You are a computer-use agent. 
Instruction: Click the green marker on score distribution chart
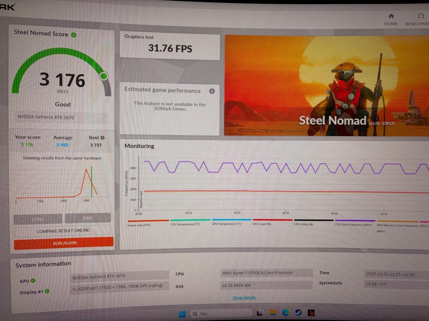click(91, 181)
